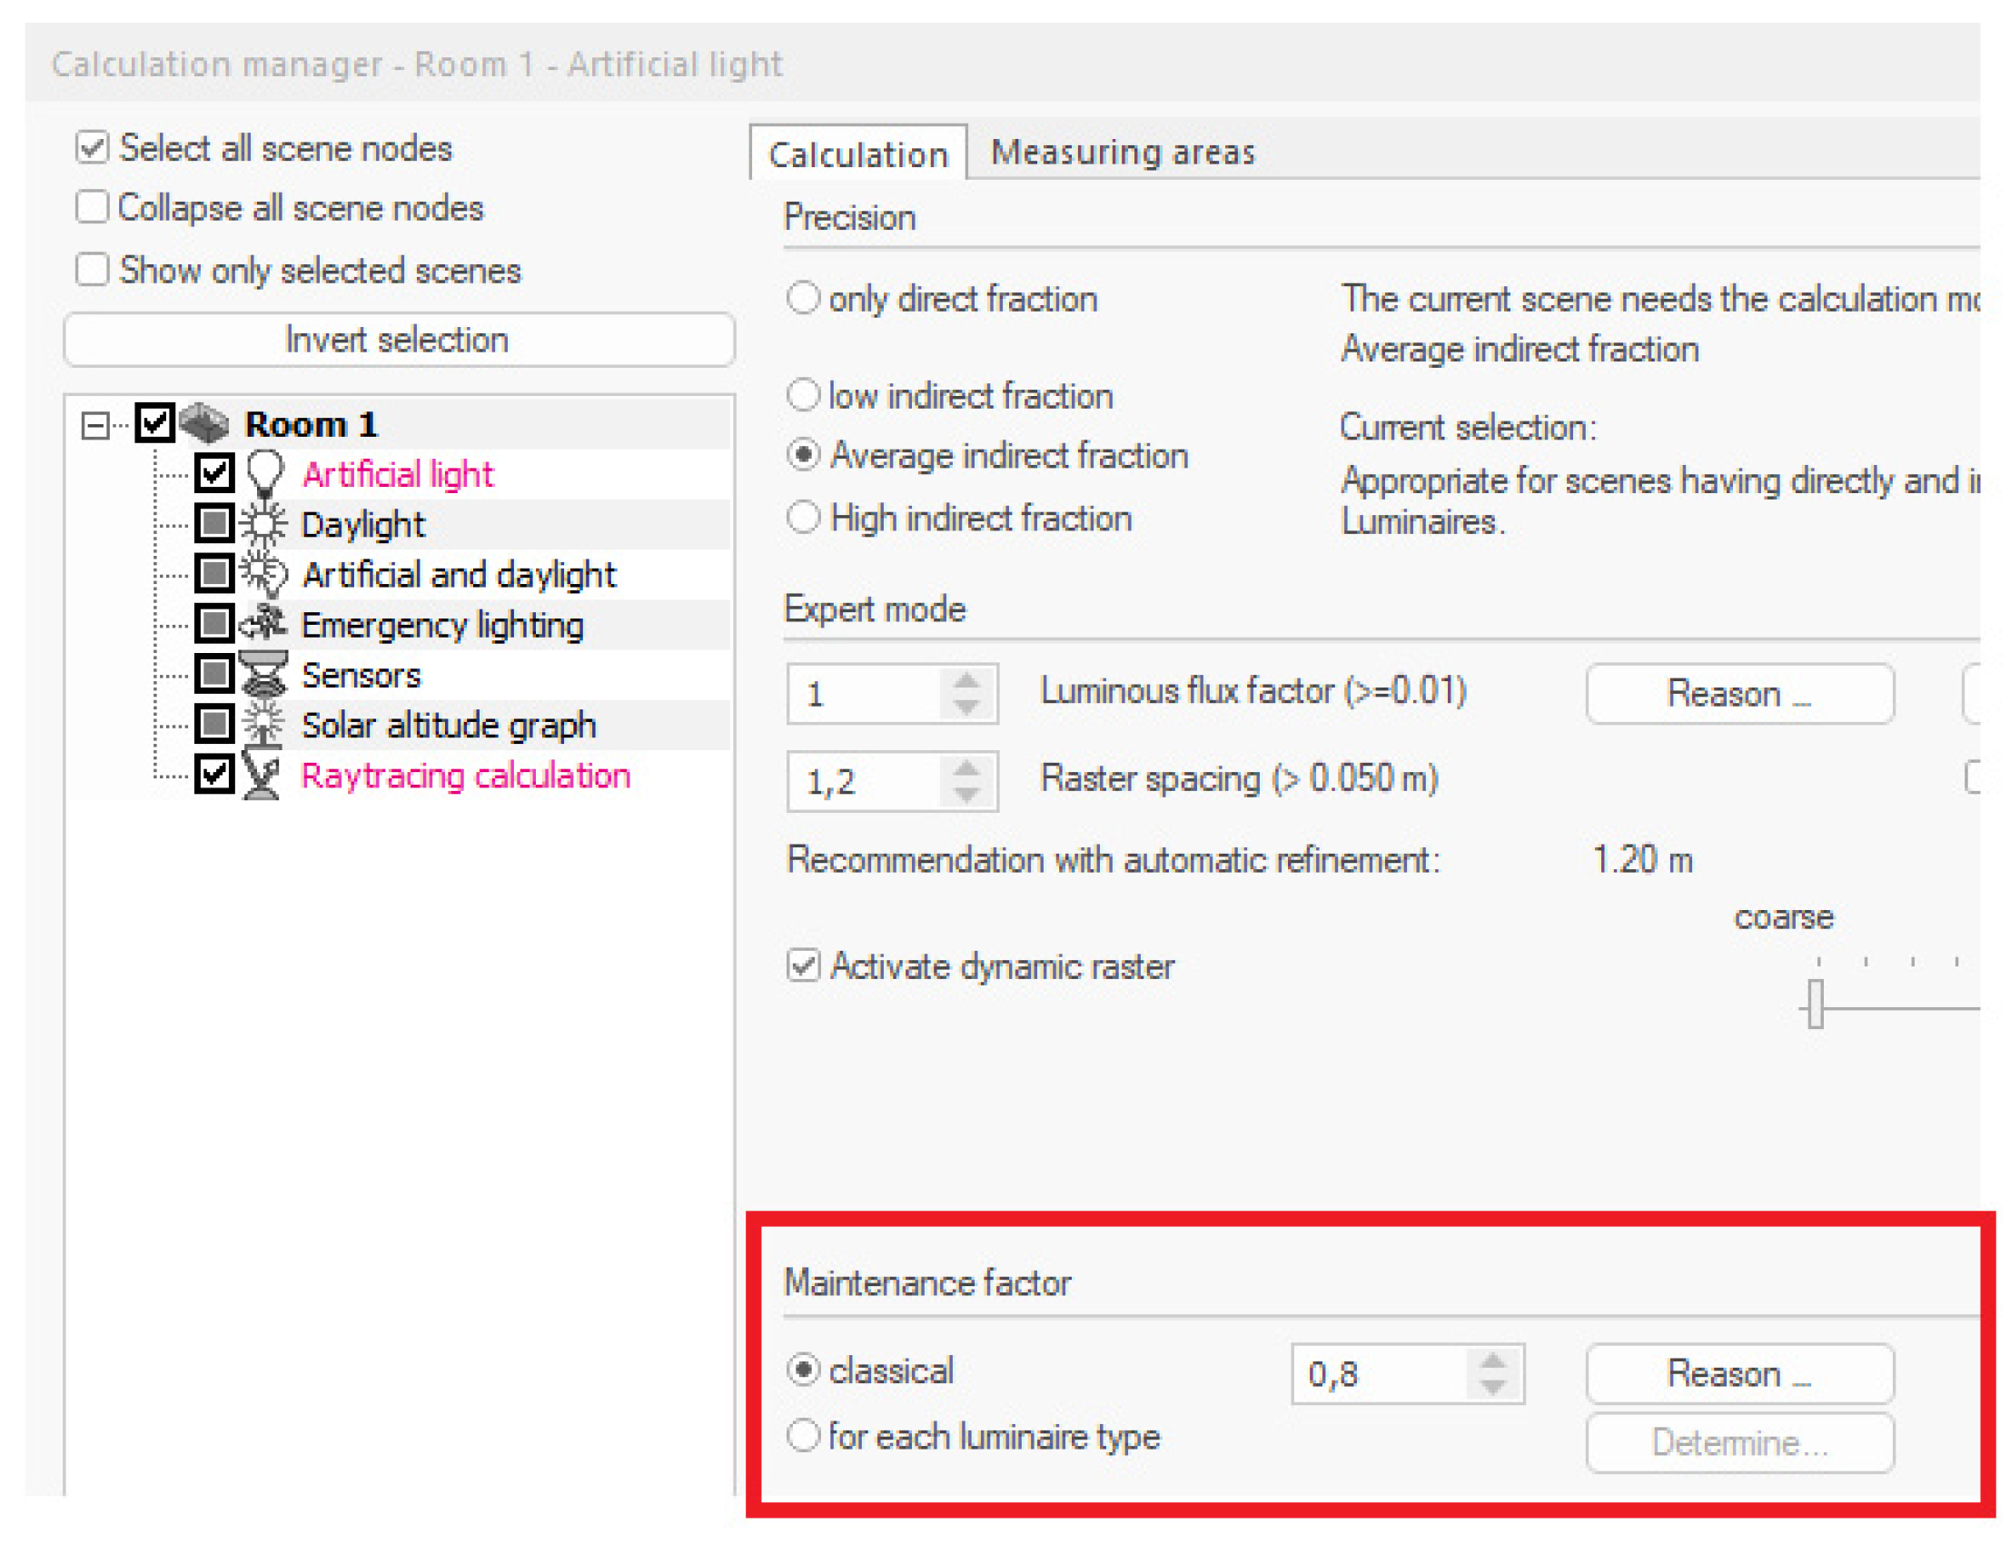The width and height of the screenshot is (2010, 1544).
Task: Uncheck Select all scene nodes
Action: click(x=92, y=147)
